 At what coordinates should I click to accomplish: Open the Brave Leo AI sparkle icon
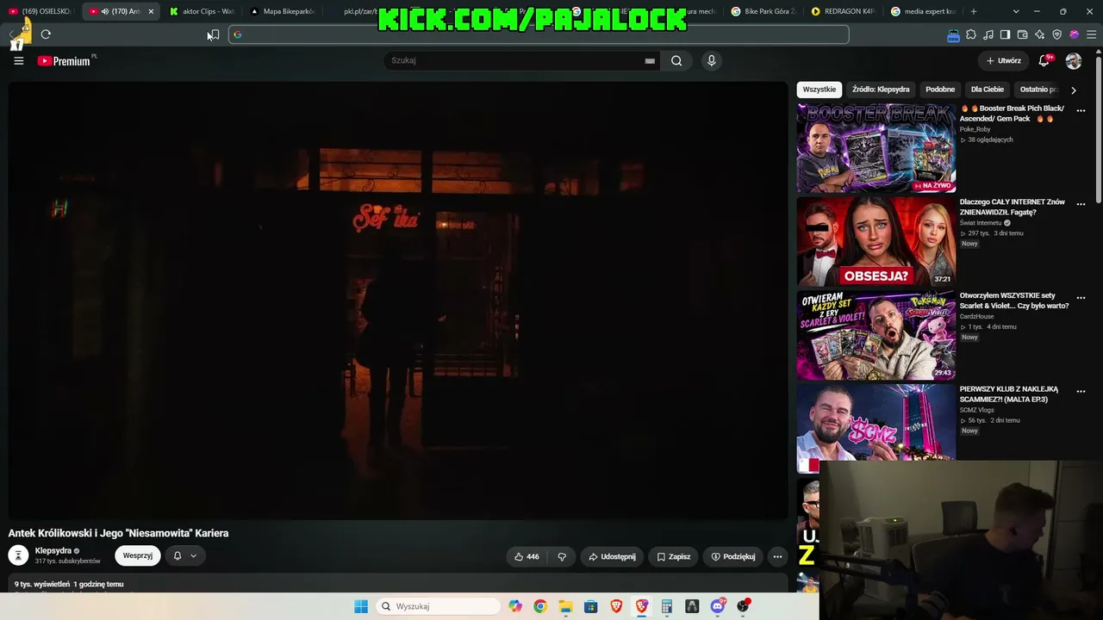1040,34
